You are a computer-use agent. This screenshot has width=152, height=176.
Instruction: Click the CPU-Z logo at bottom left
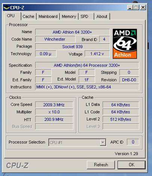17,166
